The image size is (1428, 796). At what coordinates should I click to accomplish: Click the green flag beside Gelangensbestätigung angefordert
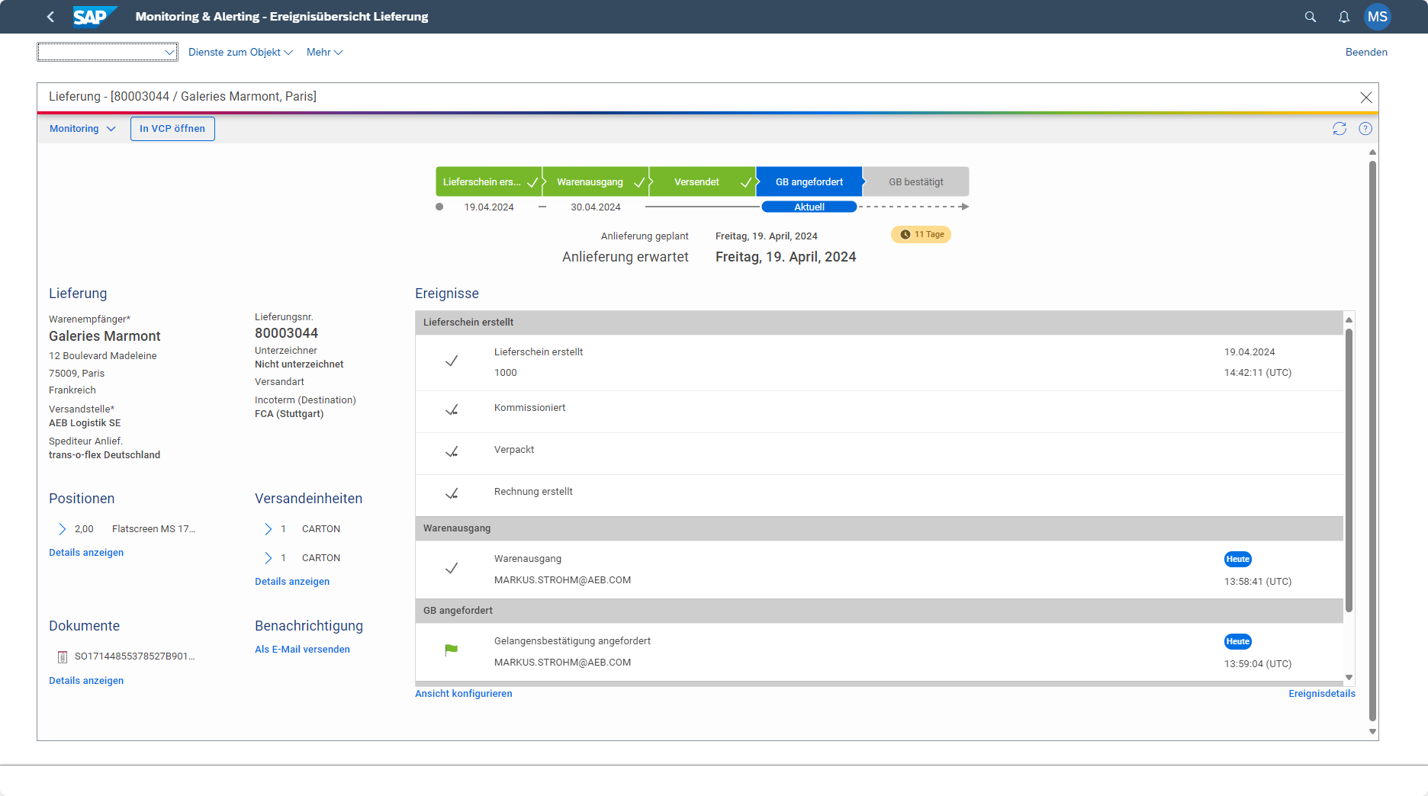pyautogui.click(x=452, y=649)
